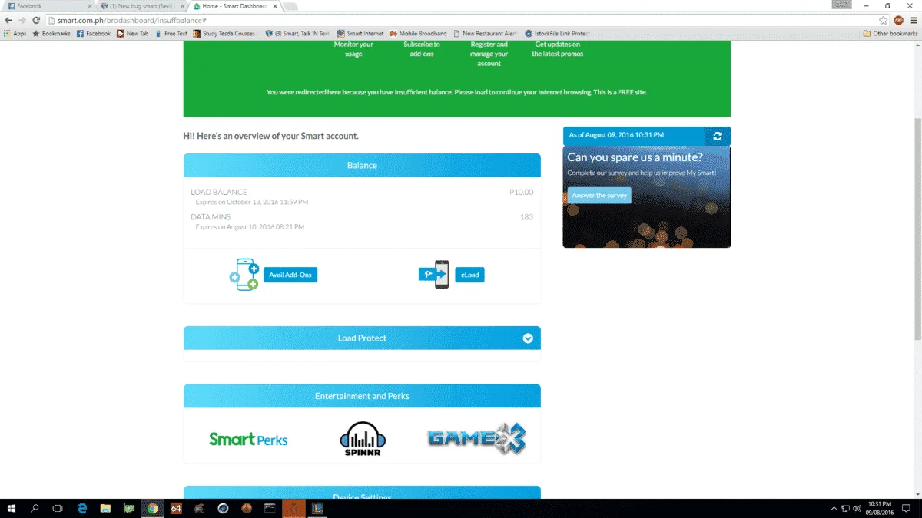Viewport: 922px width, 518px height.
Task: Open the GameX logo
Action: coord(476,439)
